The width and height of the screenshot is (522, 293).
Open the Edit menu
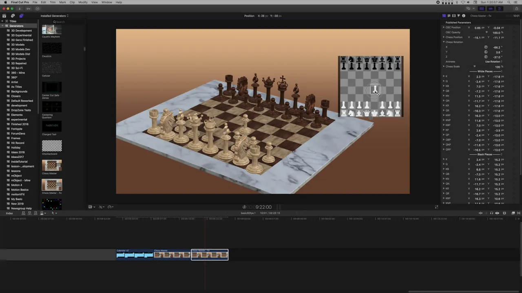point(43,2)
